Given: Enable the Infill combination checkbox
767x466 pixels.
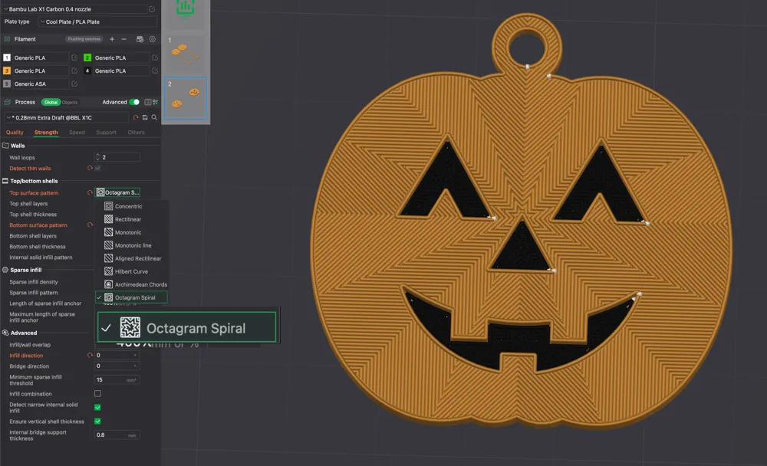Looking at the screenshot, I should [97, 393].
